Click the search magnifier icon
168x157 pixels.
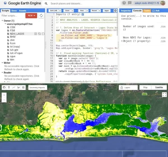[46, 4]
